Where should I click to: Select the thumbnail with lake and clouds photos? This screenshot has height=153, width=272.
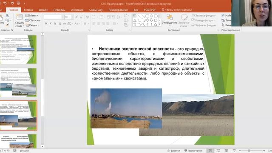point(18,82)
